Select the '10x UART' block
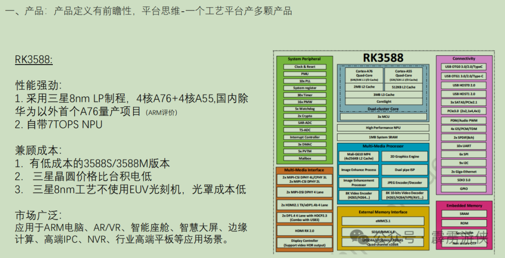The image size is (505, 258). (x=464, y=146)
